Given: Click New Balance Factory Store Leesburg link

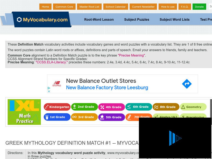Looking at the screenshot, I should click(107, 88).
